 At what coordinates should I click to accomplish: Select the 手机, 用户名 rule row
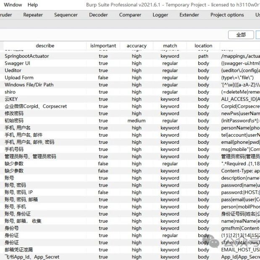pyautogui.click(x=130, y=127)
